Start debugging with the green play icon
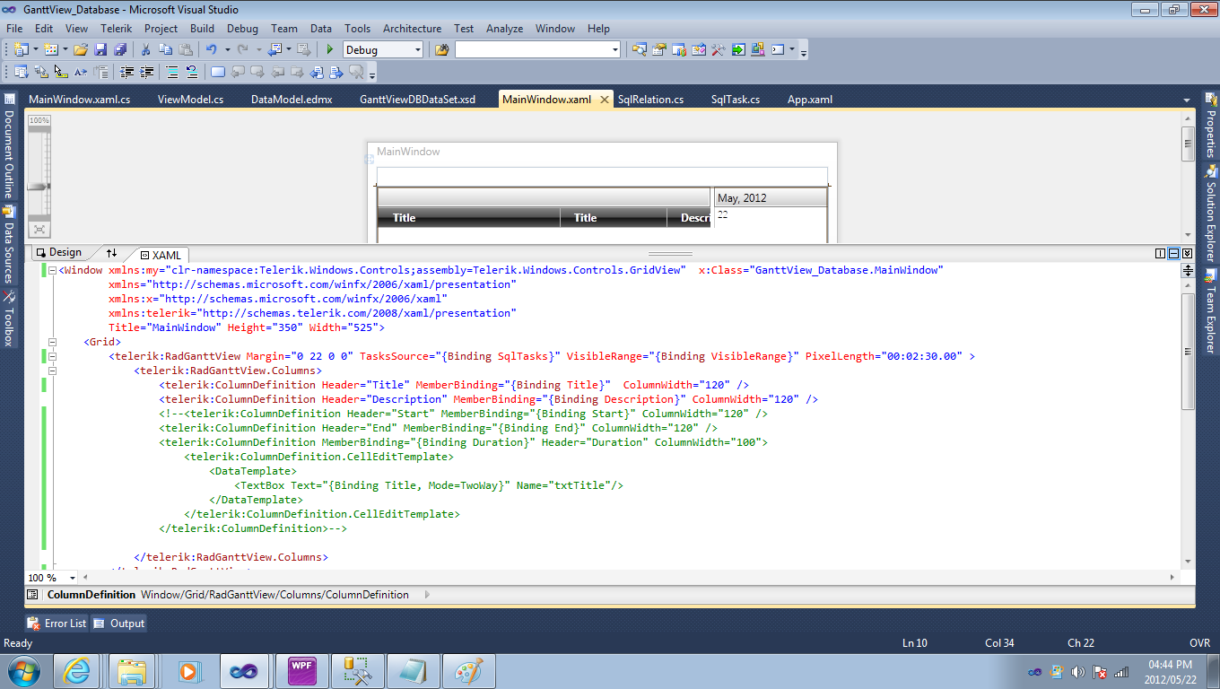This screenshot has width=1220, height=689. point(330,50)
